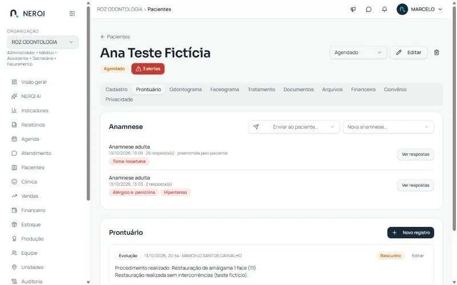Viewport: 457px width, 285px height.
Task: Open the Tratamento tab
Action: [x=261, y=89]
